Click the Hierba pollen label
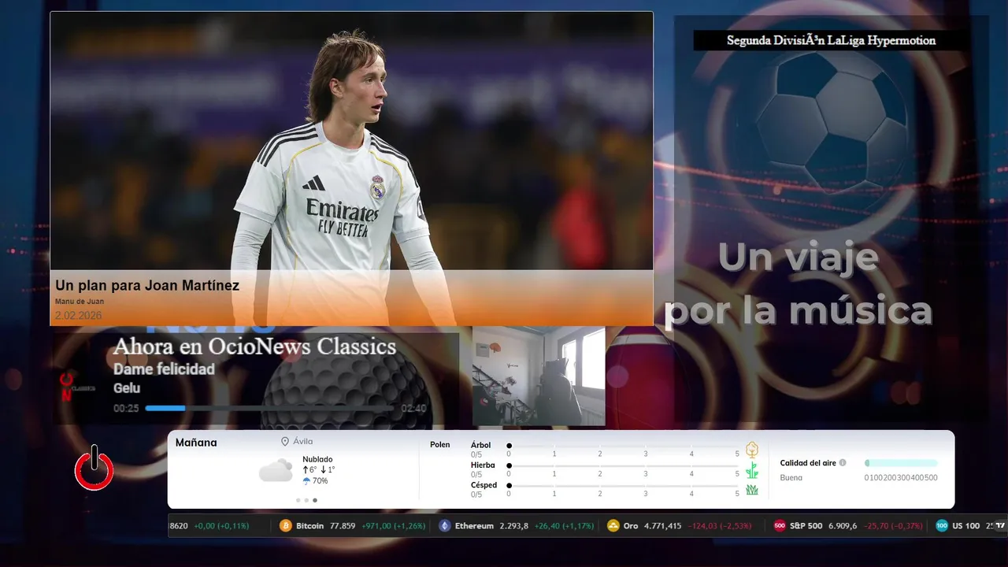The image size is (1008, 567). (483, 465)
